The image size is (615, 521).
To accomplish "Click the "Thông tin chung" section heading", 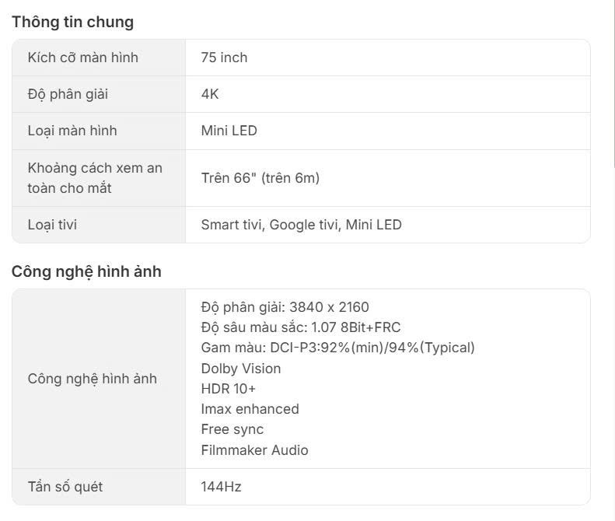I will pyautogui.click(x=72, y=22).
